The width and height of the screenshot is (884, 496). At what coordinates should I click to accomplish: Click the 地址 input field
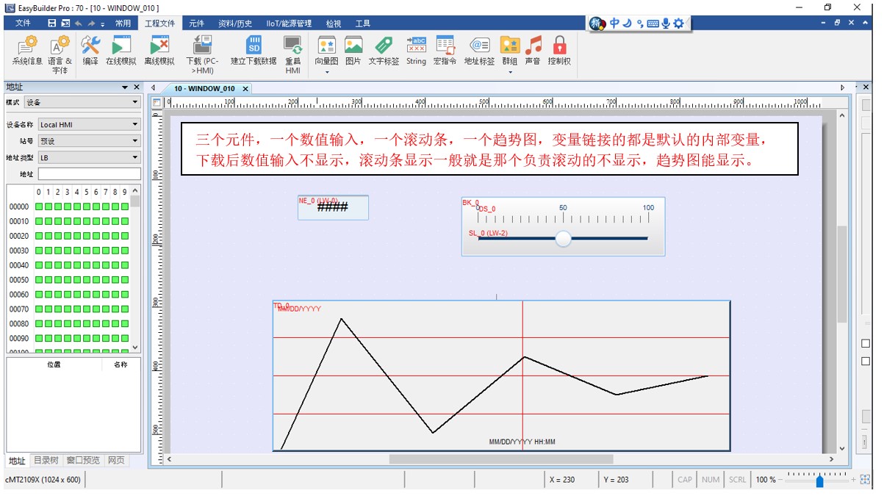89,174
